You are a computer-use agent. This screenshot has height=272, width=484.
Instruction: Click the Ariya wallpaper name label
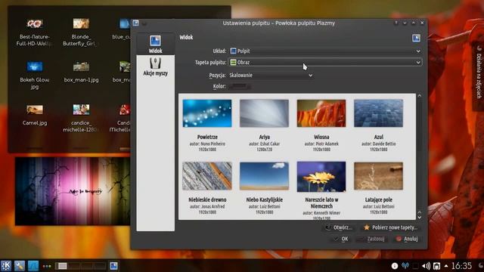tap(264, 137)
